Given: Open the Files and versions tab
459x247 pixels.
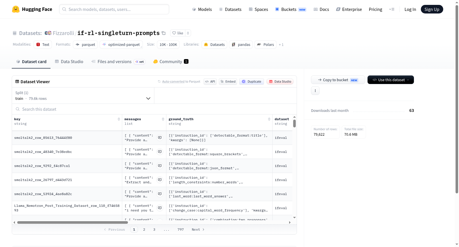Looking at the screenshot, I should pyautogui.click(x=118, y=62).
